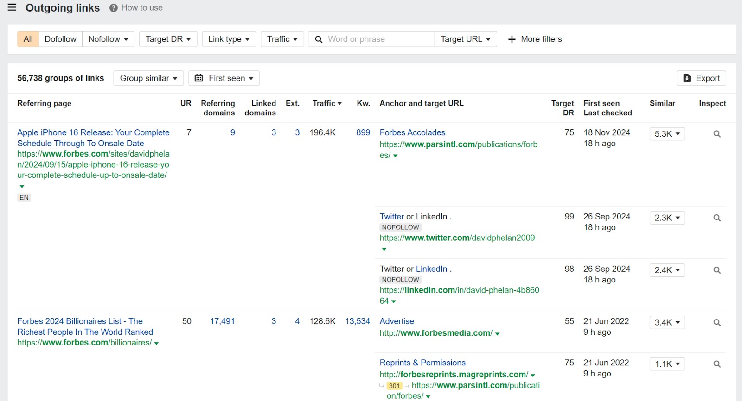The width and height of the screenshot is (742, 401).
Task: Select the Dofollow filter
Action: [x=61, y=39]
